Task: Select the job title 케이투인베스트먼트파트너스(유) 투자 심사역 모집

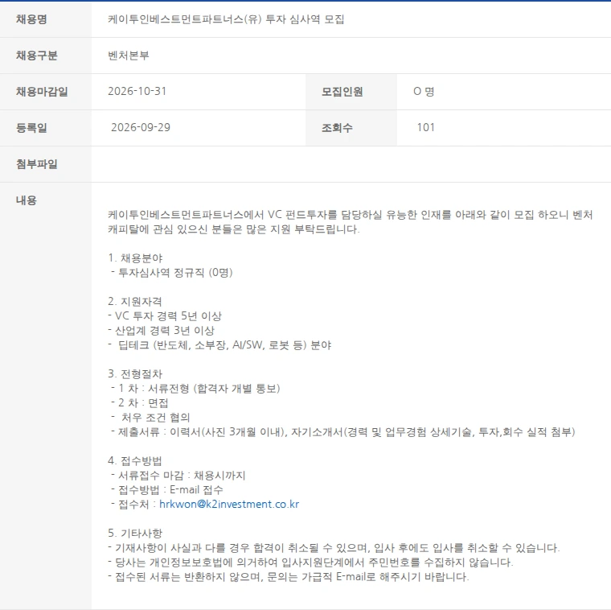Action: click(x=226, y=19)
